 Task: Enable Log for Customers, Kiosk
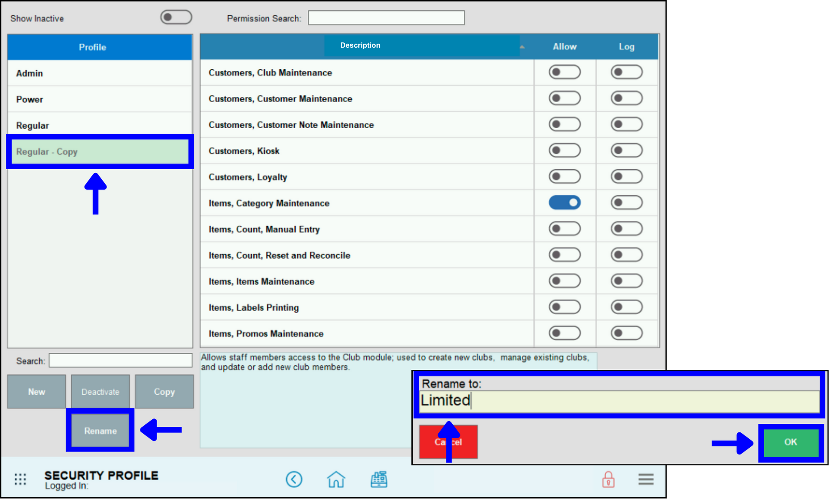(x=626, y=151)
